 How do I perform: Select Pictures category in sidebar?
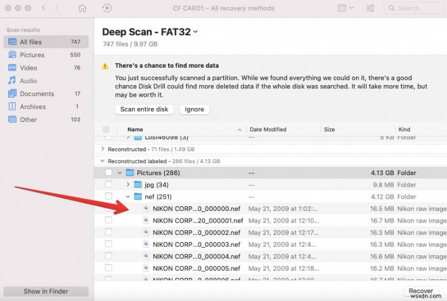[x=46, y=55]
